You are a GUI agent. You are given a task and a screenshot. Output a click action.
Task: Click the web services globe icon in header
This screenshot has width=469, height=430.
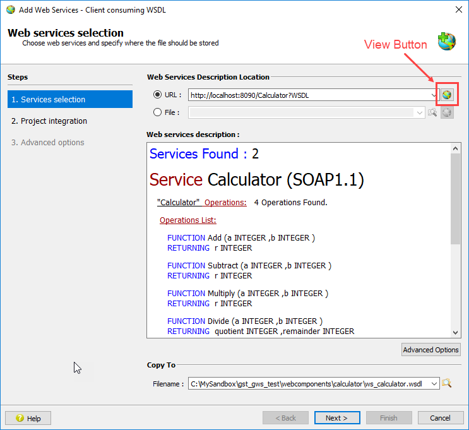(447, 40)
